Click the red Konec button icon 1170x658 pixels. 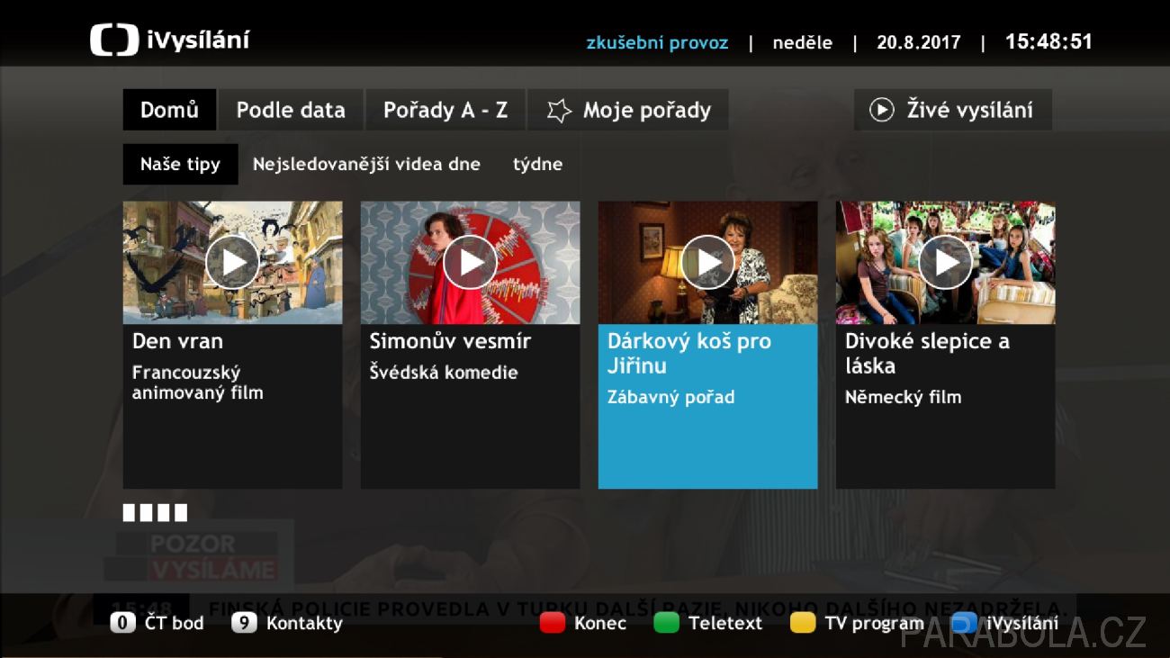click(552, 623)
